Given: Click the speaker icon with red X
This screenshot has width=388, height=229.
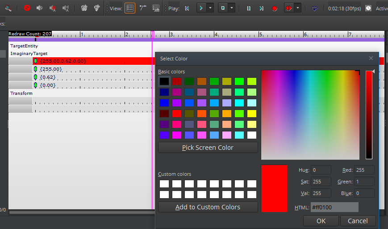Looking at the screenshot, I should pyautogui.click(x=53, y=8).
